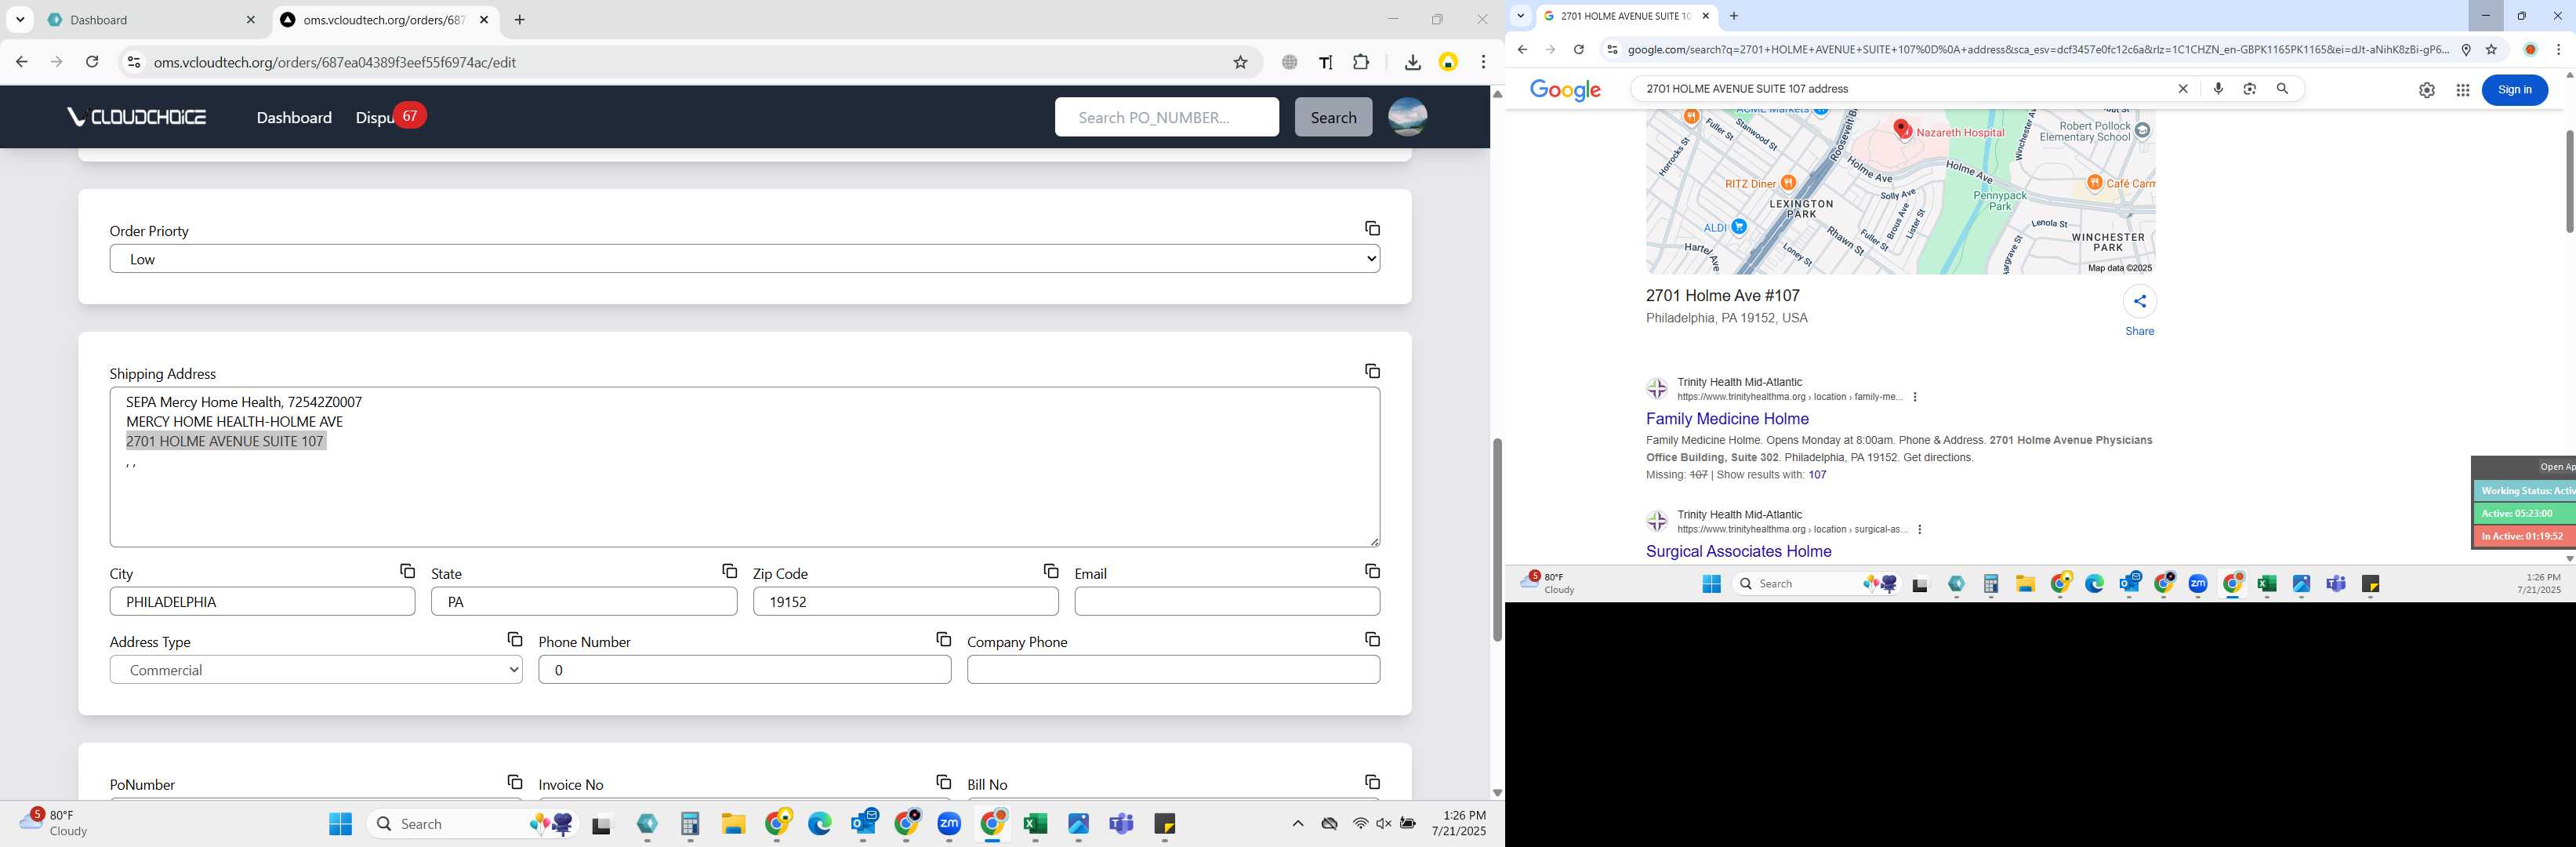This screenshot has width=2576, height=847.
Task: Click the CloudChoice logo
Action: [137, 117]
